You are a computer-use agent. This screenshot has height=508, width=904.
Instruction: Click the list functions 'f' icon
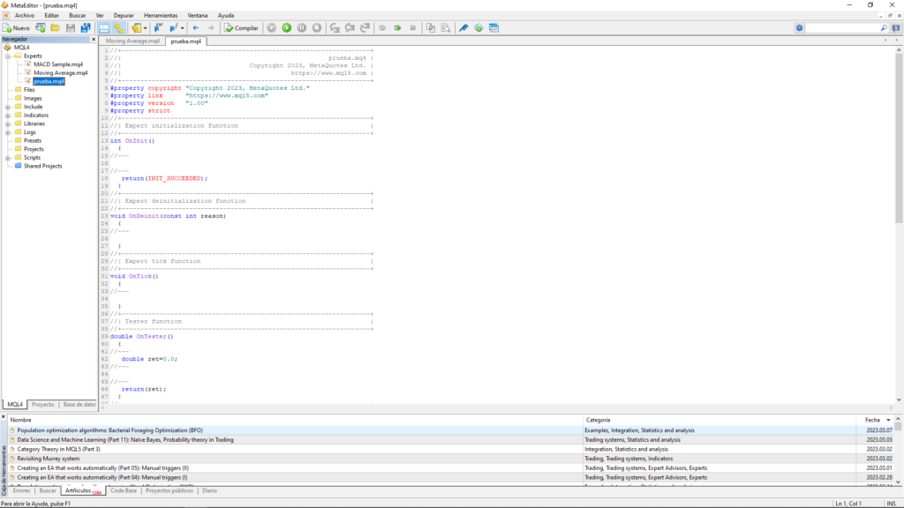[x=173, y=27]
